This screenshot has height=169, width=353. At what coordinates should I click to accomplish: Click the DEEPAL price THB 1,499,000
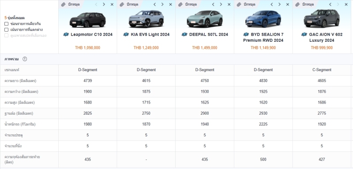pyautogui.click(x=205, y=48)
